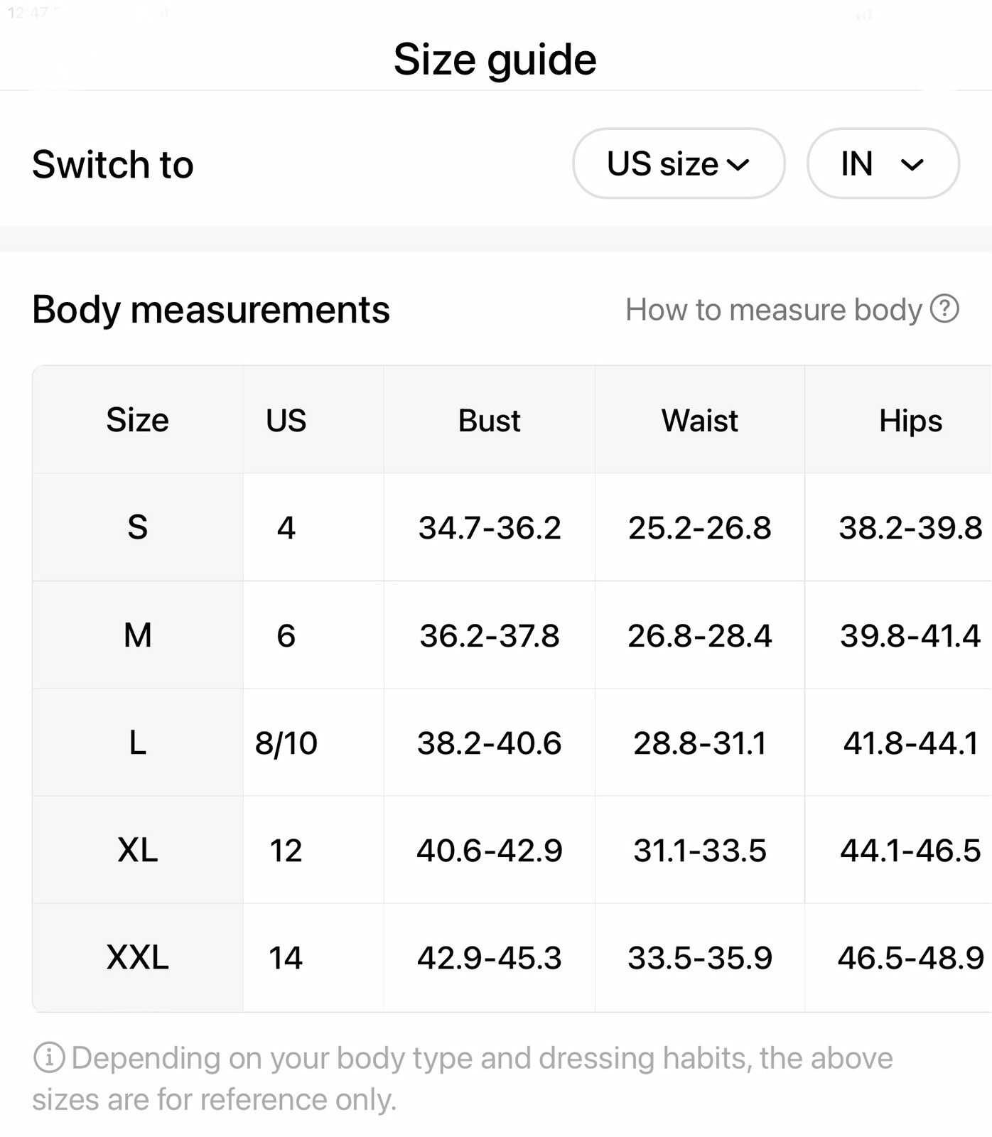This screenshot has height=1137, width=992.
Task: Click bust value 34.7-36.2
Action: pos(490,528)
